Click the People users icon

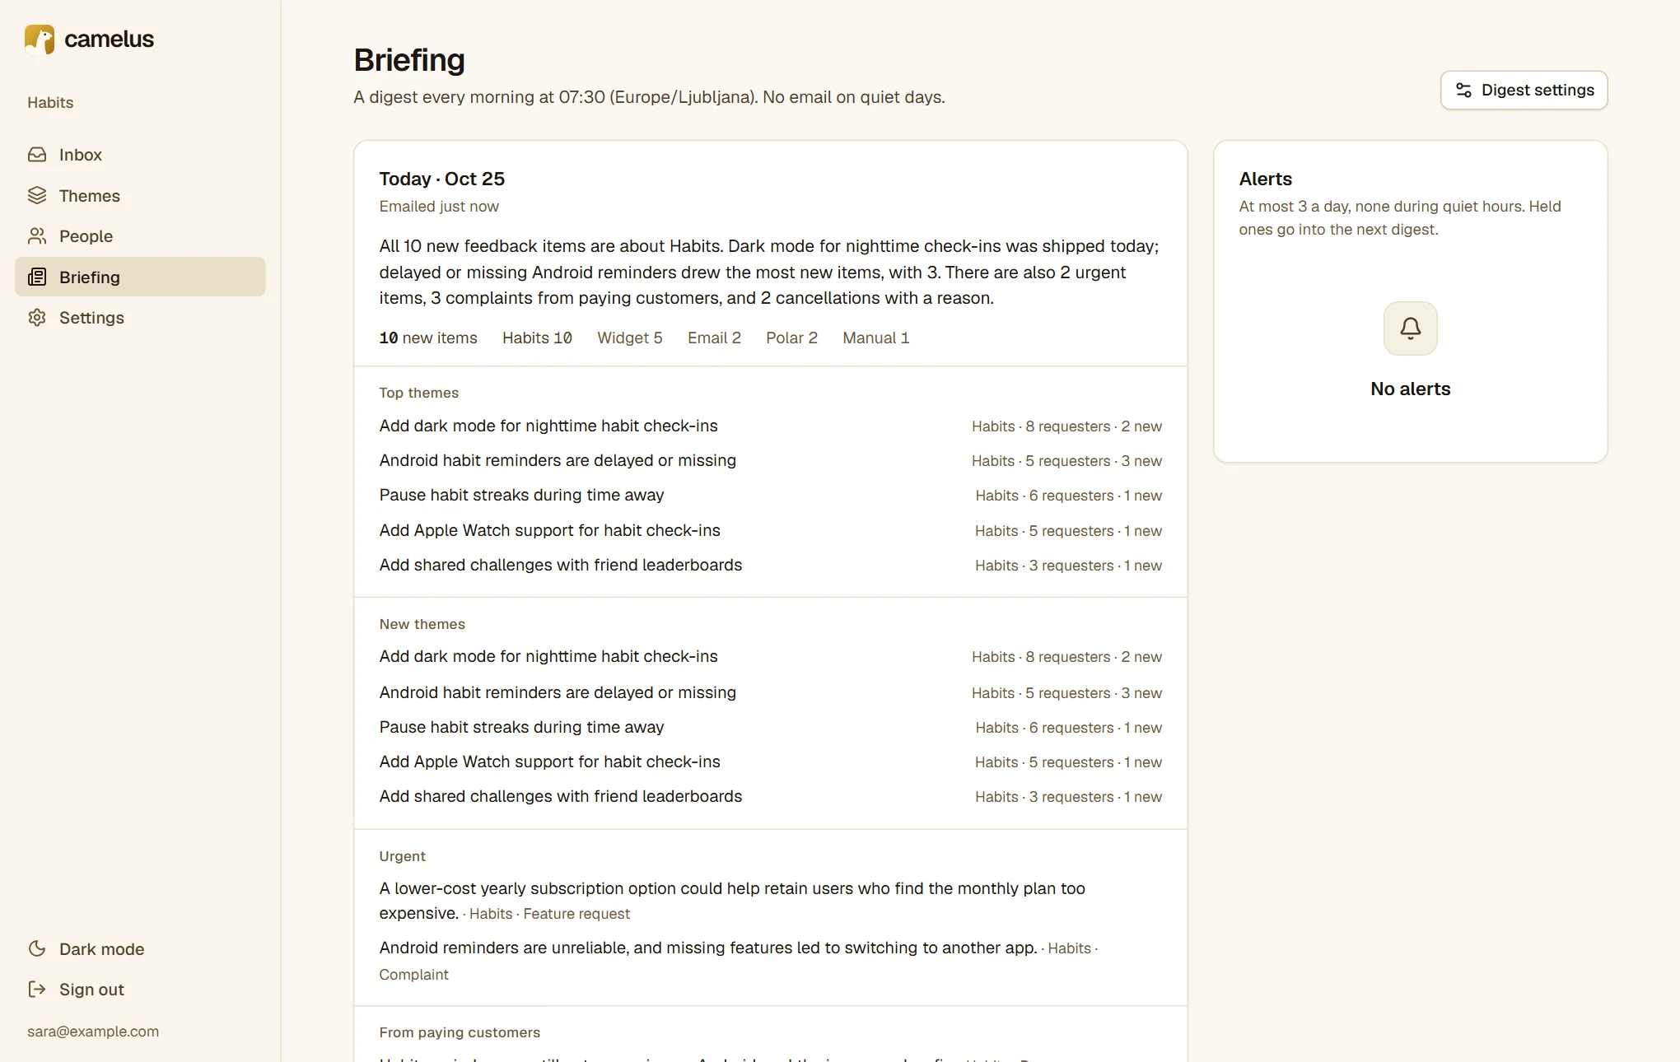coord(37,236)
